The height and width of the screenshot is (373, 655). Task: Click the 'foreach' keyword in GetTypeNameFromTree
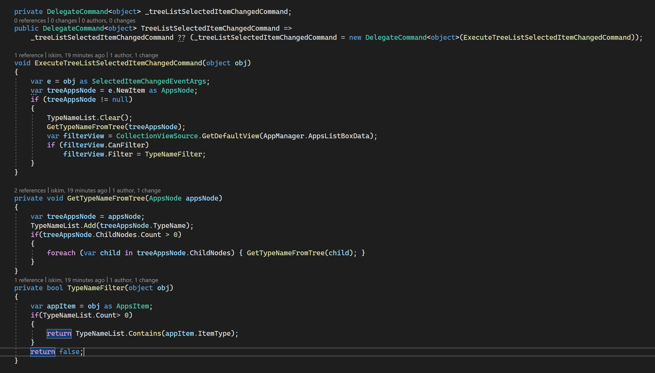(x=61, y=253)
